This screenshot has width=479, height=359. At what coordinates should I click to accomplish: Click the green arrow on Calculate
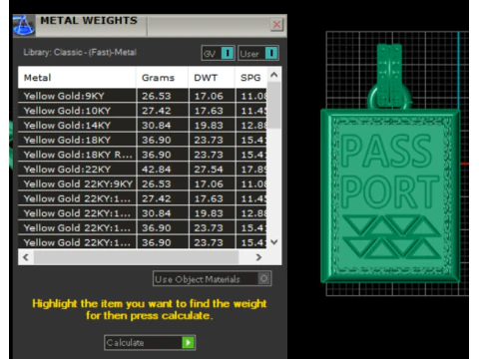point(188,342)
